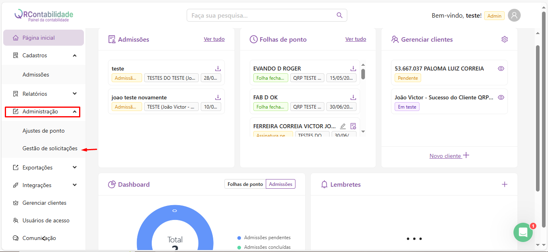548x252 pixels.
Task: Collapse the Cadastros menu section
Action: point(75,55)
